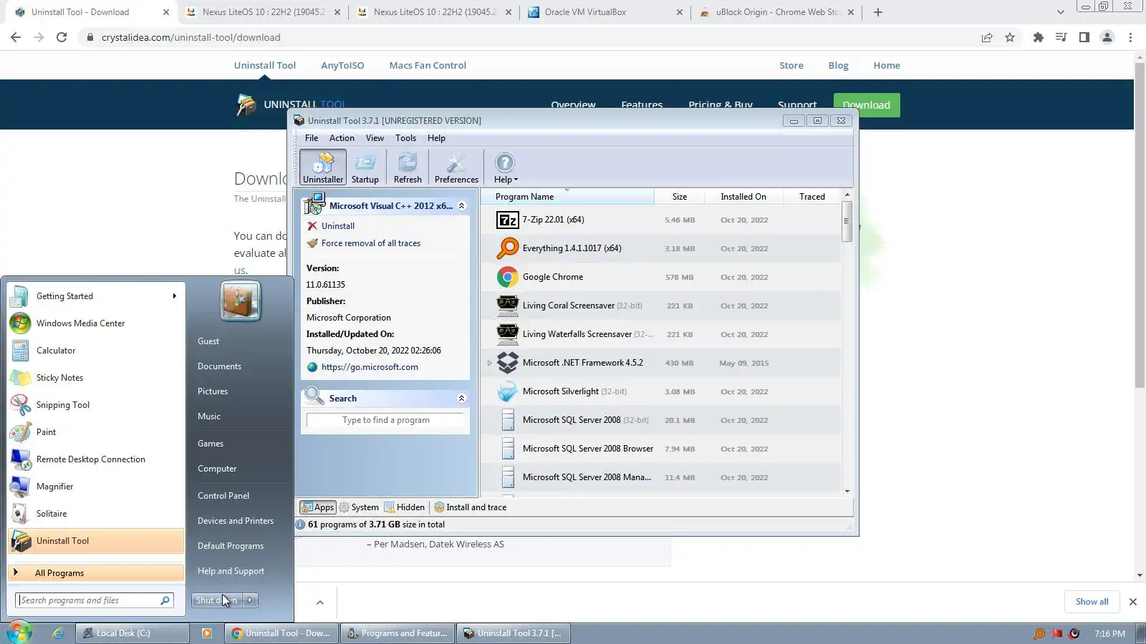Open Magnifier icon in Start menu
This screenshot has width=1146, height=644.
click(x=20, y=487)
